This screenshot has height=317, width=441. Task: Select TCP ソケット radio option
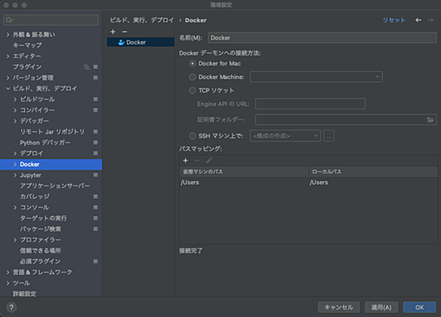click(x=193, y=90)
